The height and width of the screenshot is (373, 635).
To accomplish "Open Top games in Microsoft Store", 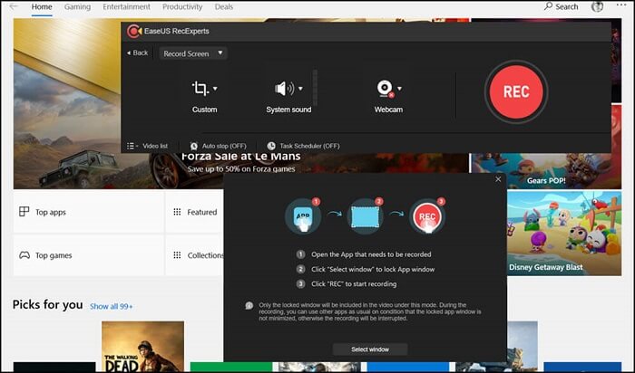I will 89,255.
